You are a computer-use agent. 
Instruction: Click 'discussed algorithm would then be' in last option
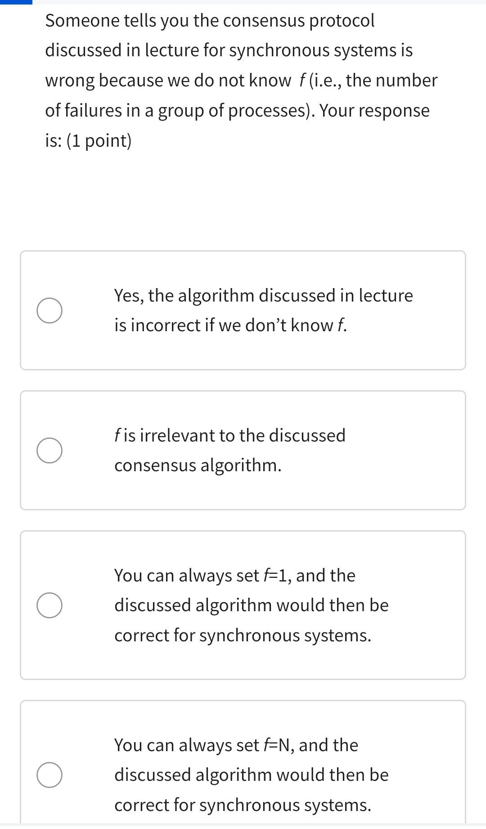pos(251,775)
